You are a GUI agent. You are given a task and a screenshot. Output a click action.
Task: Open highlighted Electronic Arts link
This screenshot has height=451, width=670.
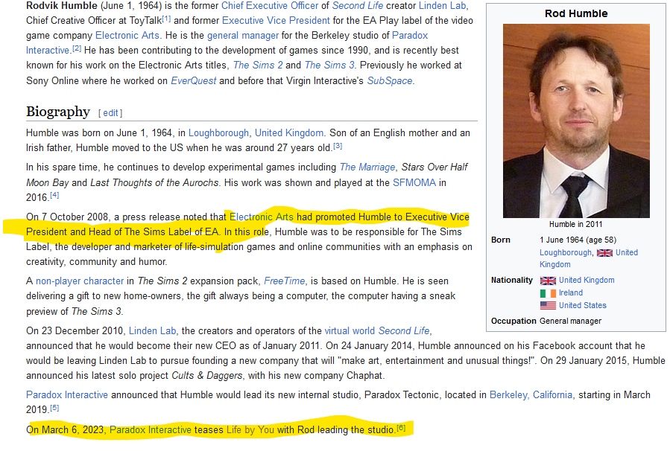[x=261, y=217]
